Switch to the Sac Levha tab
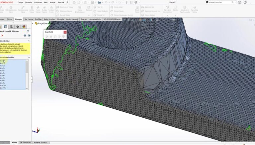 pyautogui.click(x=29, y=19)
